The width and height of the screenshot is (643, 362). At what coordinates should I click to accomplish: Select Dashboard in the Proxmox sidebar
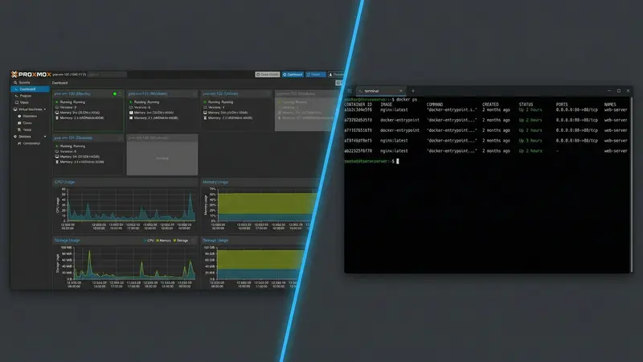(30, 89)
